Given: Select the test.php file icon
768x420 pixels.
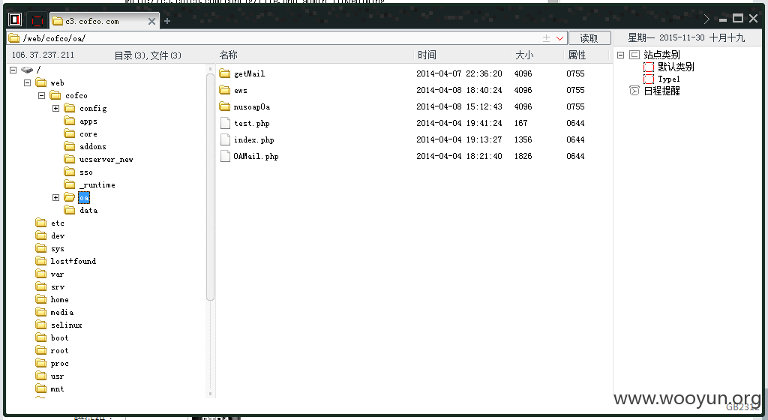Looking at the screenshot, I should 225,123.
